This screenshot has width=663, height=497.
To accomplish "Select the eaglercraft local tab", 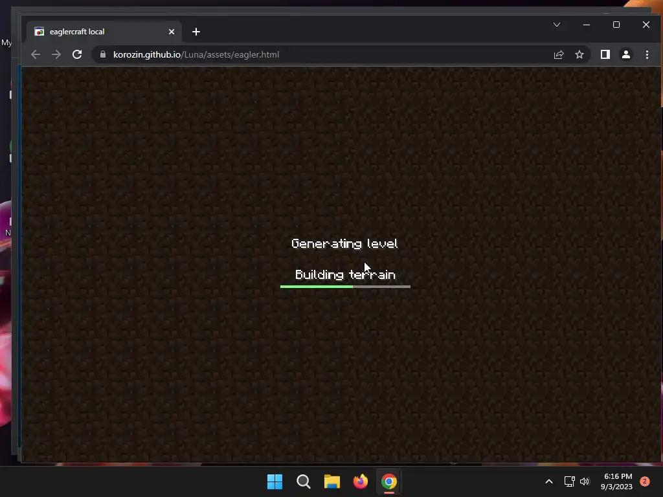I will tap(104, 32).
